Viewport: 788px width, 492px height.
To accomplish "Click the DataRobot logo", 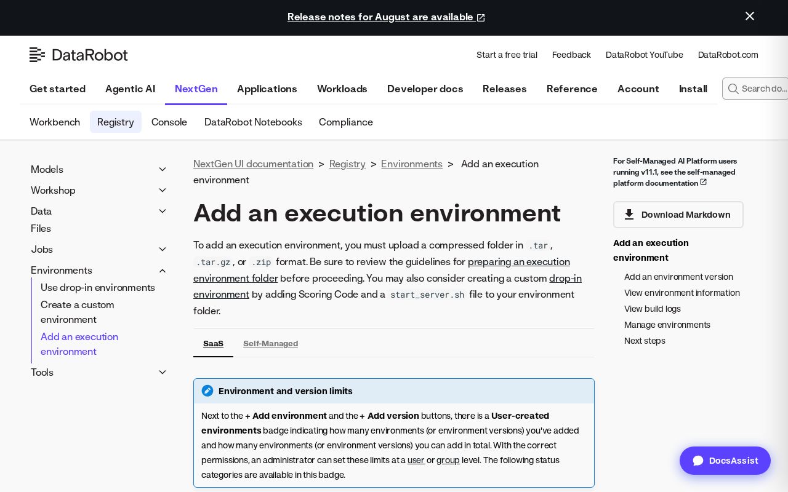I will click(x=79, y=55).
